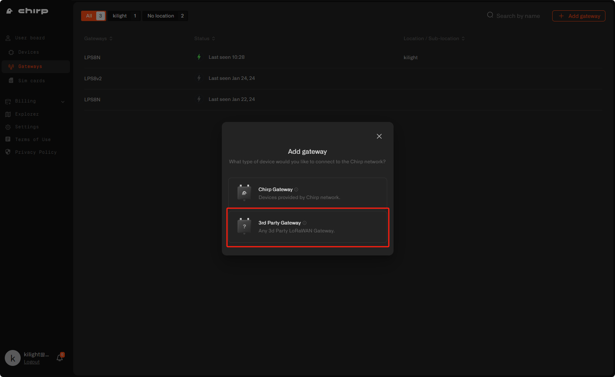Click the Logout link
Screen dimensions: 615x377
(32, 362)
